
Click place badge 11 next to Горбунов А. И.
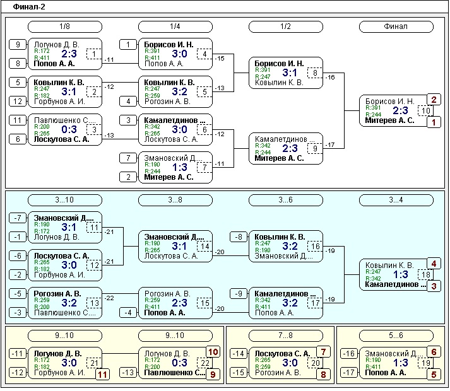[102, 375]
